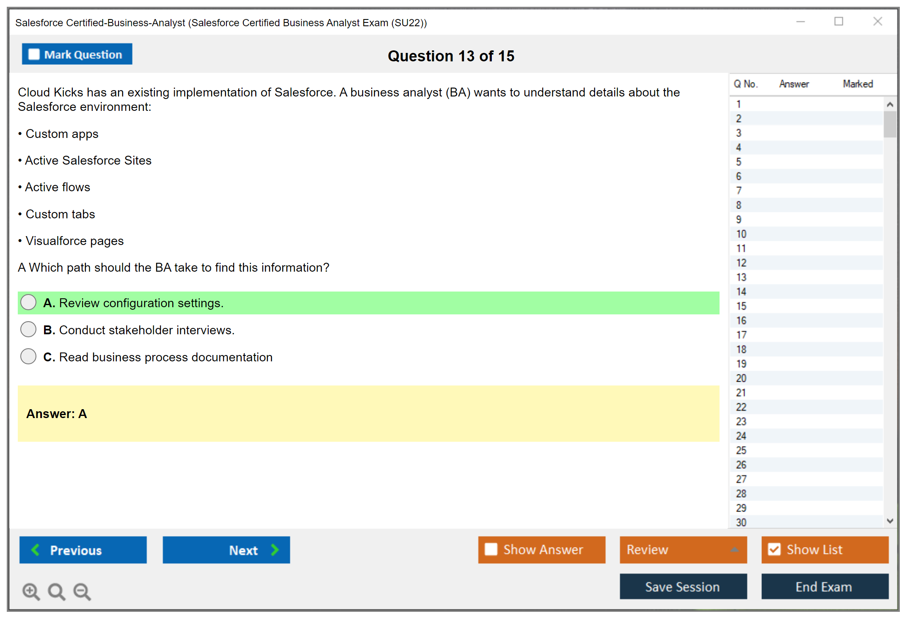Click the green left arrow on Previous
This screenshot has height=622, width=910.
[x=36, y=550]
